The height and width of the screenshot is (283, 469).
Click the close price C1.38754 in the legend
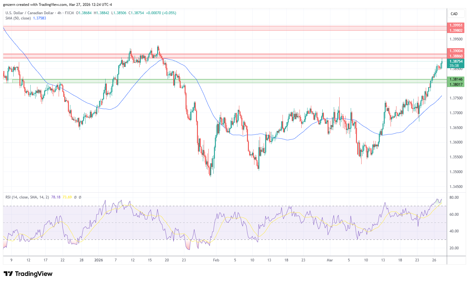click(136, 13)
